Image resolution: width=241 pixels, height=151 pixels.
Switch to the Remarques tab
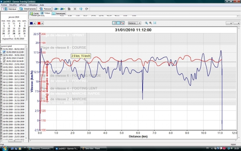[x=59, y=13]
